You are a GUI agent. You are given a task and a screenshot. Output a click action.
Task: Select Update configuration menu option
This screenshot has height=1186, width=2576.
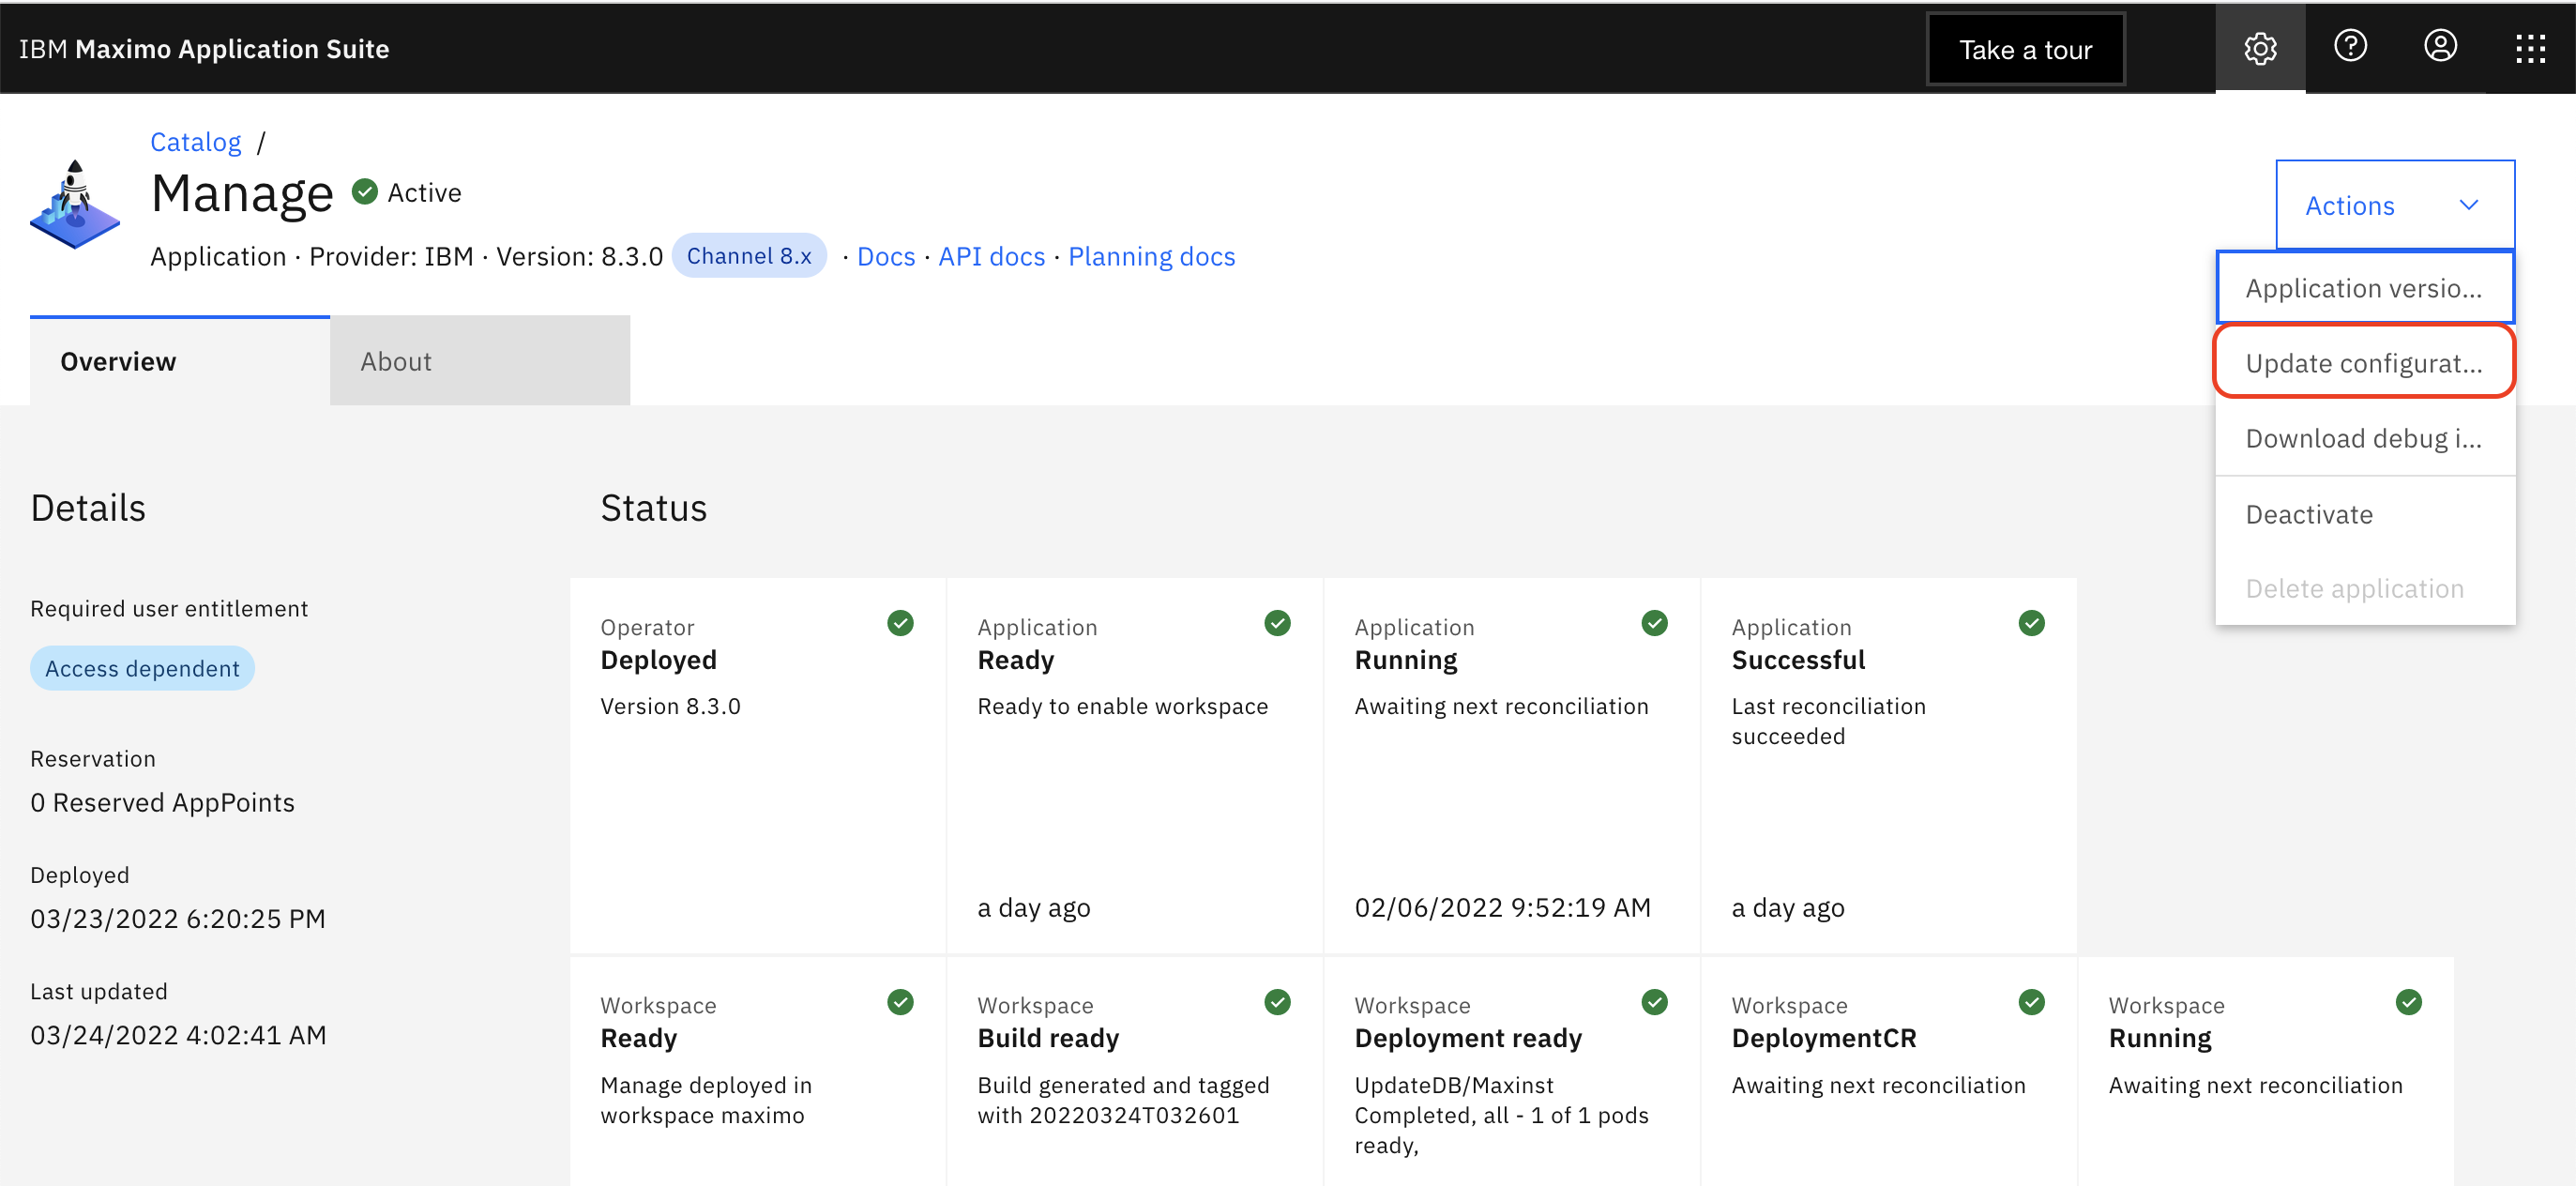coord(2363,363)
